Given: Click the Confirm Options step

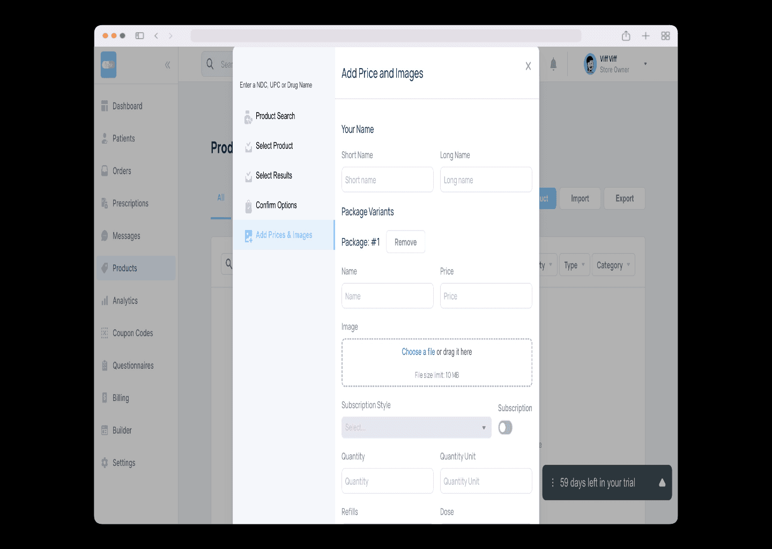Looking at the screenshot, I should (x=276, y=205).
